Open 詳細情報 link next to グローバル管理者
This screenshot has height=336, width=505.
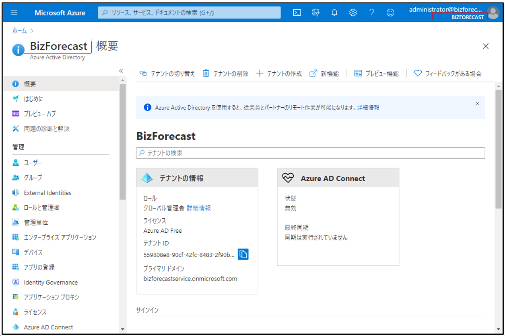click(x=199, y=208)
